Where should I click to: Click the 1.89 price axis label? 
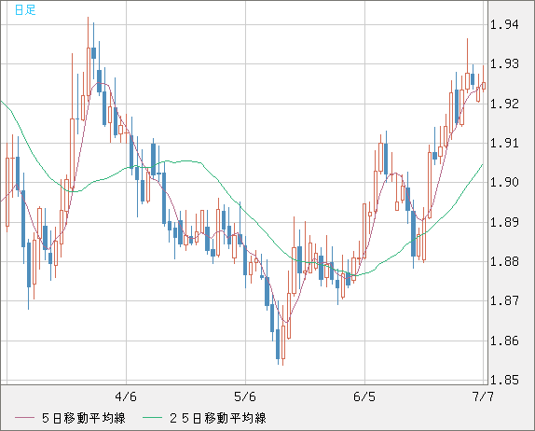[504, 222]
